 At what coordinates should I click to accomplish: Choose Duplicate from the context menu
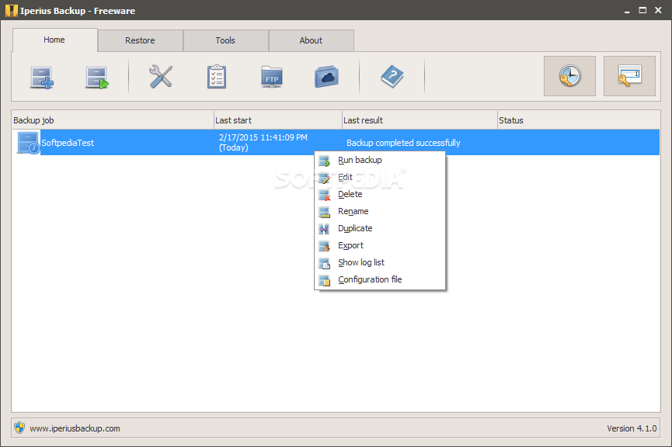[380, 229]
